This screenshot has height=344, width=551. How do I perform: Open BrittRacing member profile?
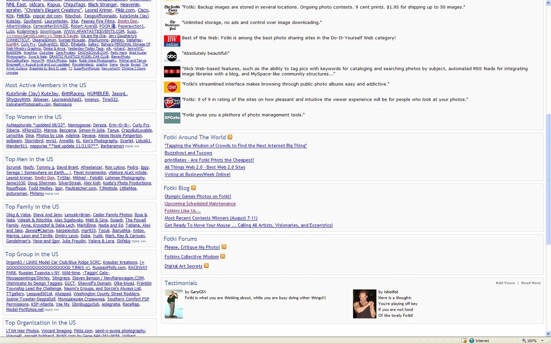(x=73, y=94)
